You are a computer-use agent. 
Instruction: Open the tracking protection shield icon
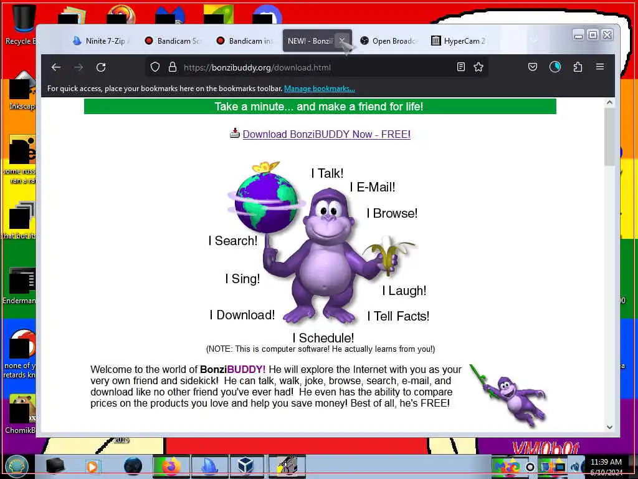(155, 67)
